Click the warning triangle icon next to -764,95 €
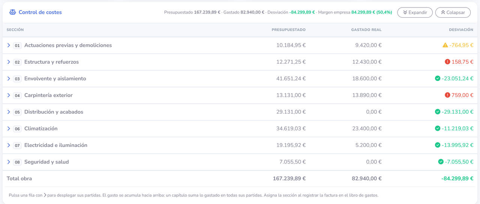480x204 pixels. tap(445, 45)
